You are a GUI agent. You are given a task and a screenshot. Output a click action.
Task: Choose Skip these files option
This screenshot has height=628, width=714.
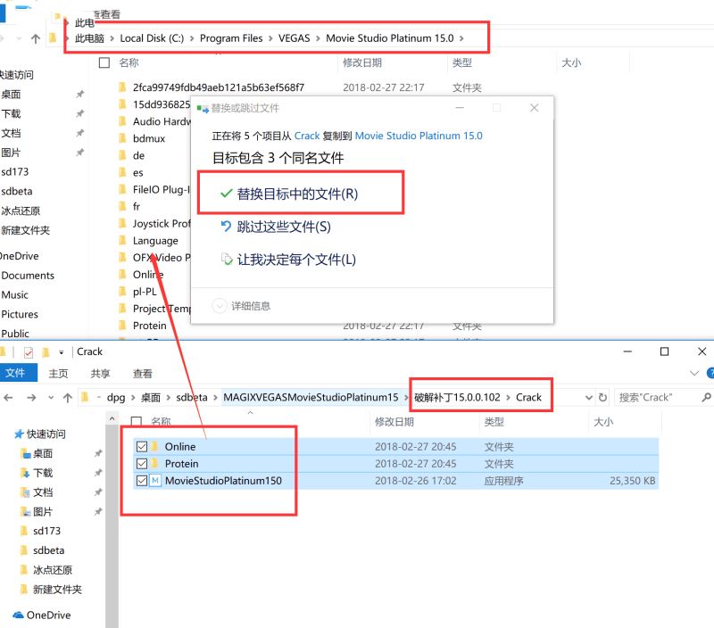pos(276,227)
